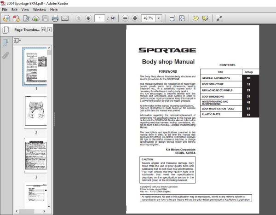
Task: Click the page number input field
Action: tap(100, 18)
